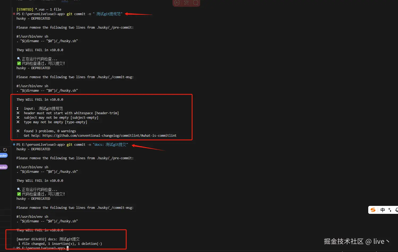The image size is (398, 252).
Task: Click the red error dot beside first command
Action: tap(14, 14)
